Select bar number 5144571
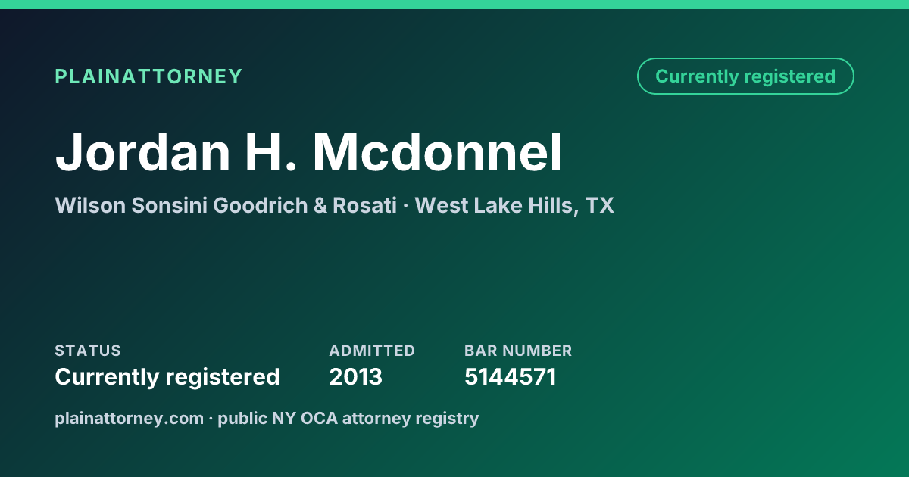 pos(511,376)
